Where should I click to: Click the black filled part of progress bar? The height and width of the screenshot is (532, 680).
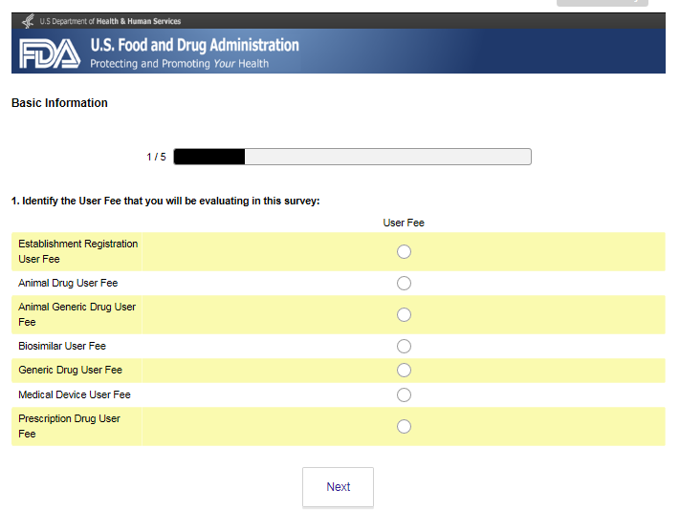click(x=209, y=157)
